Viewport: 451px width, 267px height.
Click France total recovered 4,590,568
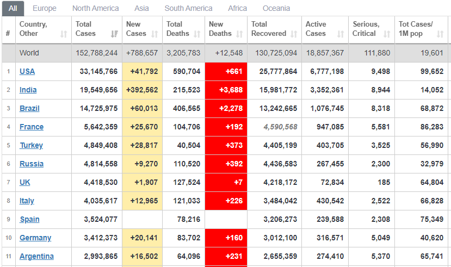tap(280, 127)
